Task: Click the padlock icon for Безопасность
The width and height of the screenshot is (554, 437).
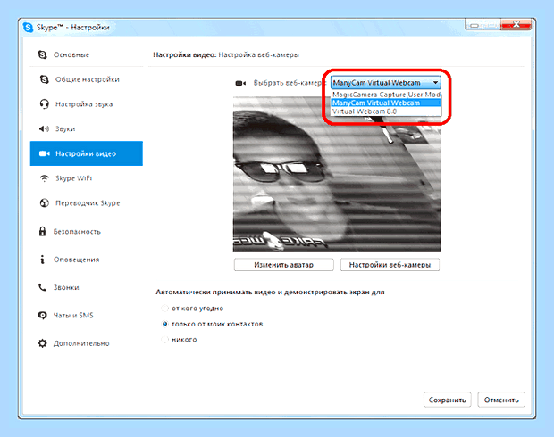Action: click(x=42, y=231)
